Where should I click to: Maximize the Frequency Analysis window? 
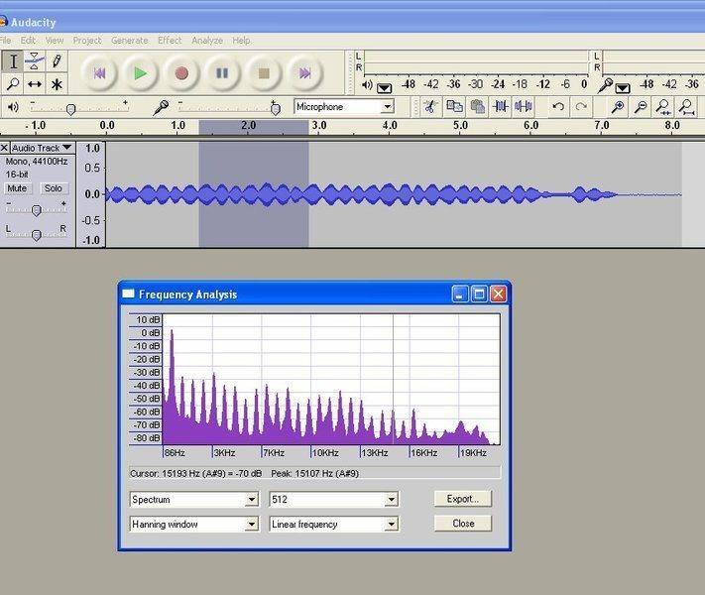(x=479, y=295)
